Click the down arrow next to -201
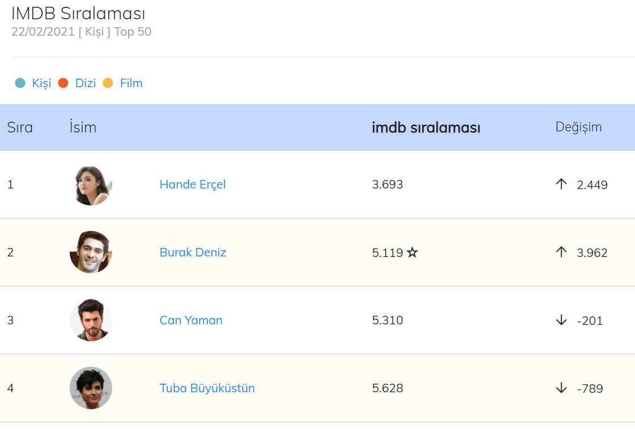The image size is (635, 429). tap(561, 320)
